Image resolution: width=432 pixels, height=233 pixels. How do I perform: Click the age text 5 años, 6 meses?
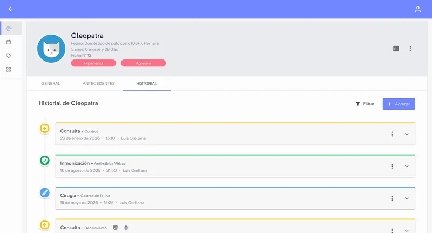pos(94,49)
